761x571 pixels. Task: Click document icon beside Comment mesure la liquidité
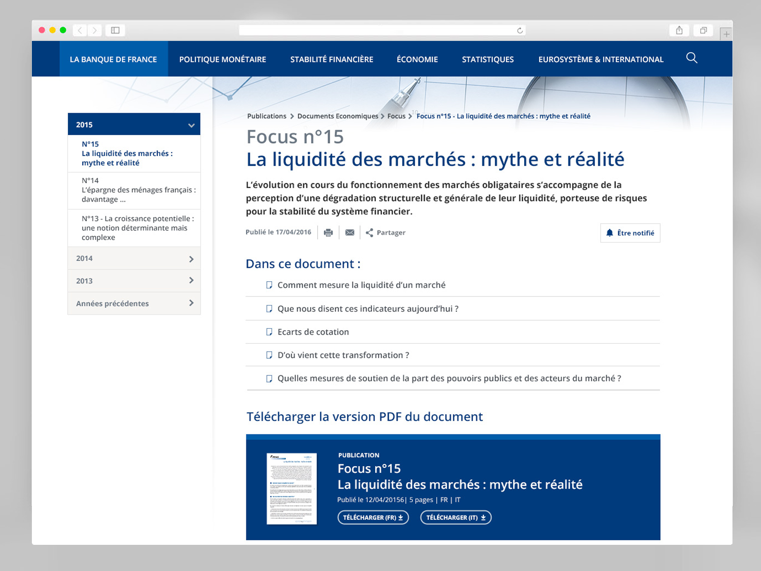269,285
